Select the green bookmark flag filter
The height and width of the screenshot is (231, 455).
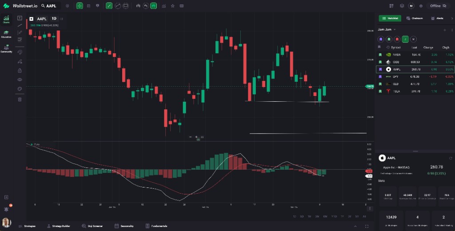click(389, 39)
